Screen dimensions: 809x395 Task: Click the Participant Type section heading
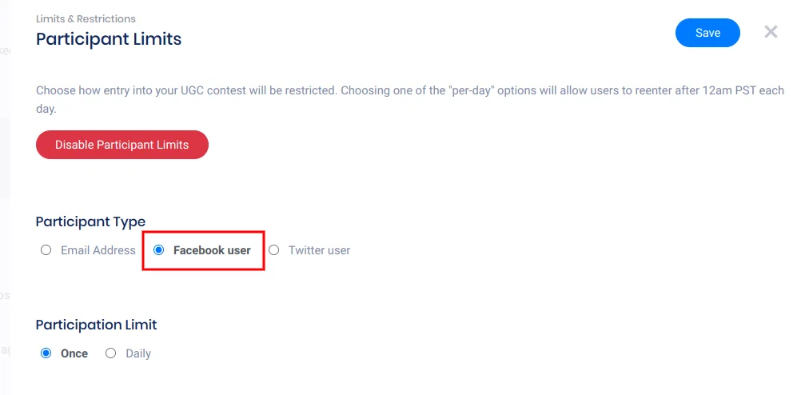pos(90,221)
